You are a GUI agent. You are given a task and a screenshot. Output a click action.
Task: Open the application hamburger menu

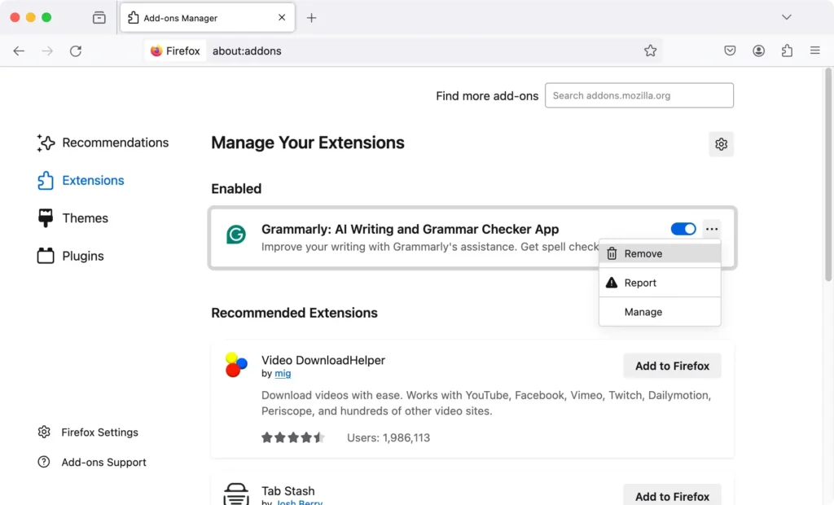coord(815,50)
